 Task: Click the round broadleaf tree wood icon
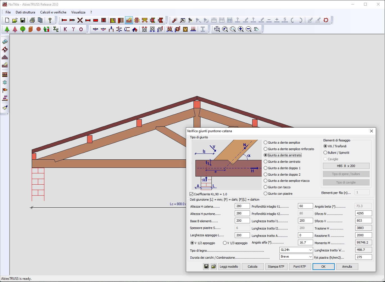pos(23,29)
